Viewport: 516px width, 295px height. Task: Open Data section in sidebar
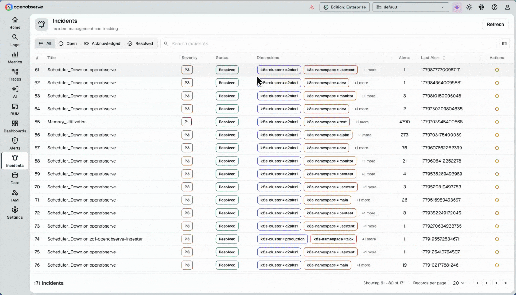(x=15, y=178)
